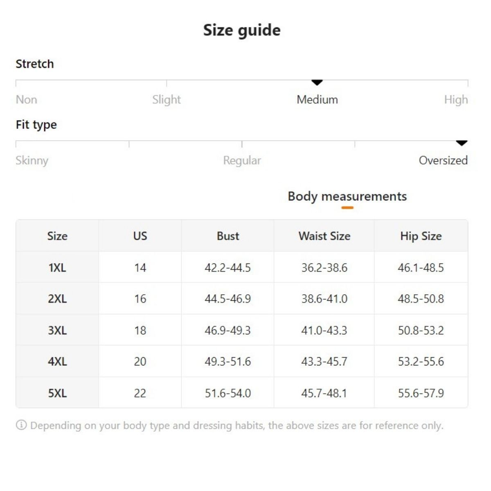Click the Non stretch label
This screenshot has height=491, width=491.
26,99
